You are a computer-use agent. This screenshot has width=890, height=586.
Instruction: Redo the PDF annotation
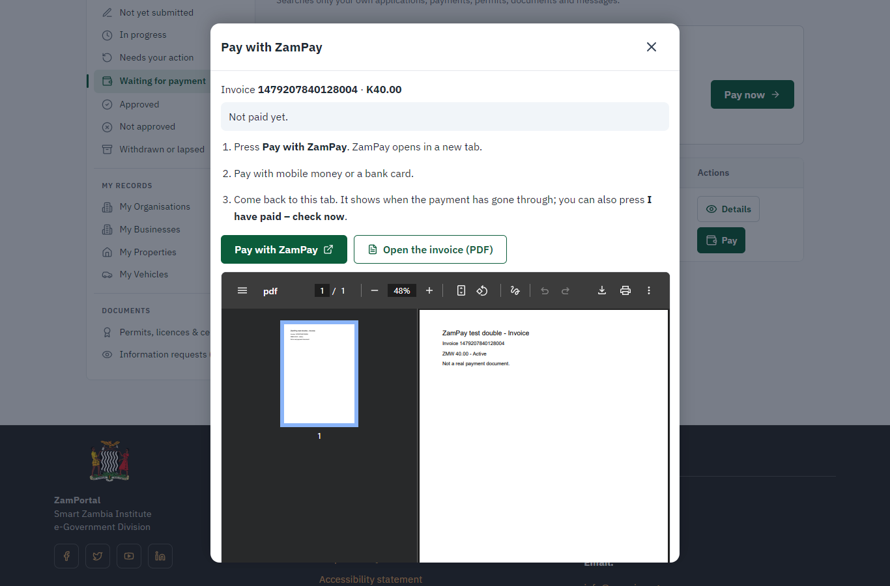566,290
